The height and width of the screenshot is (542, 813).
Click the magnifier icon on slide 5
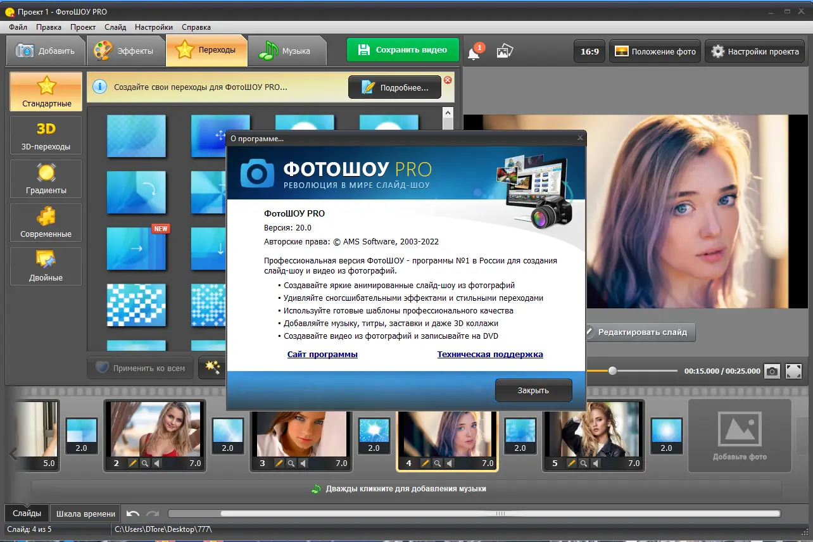pos(584,463)
